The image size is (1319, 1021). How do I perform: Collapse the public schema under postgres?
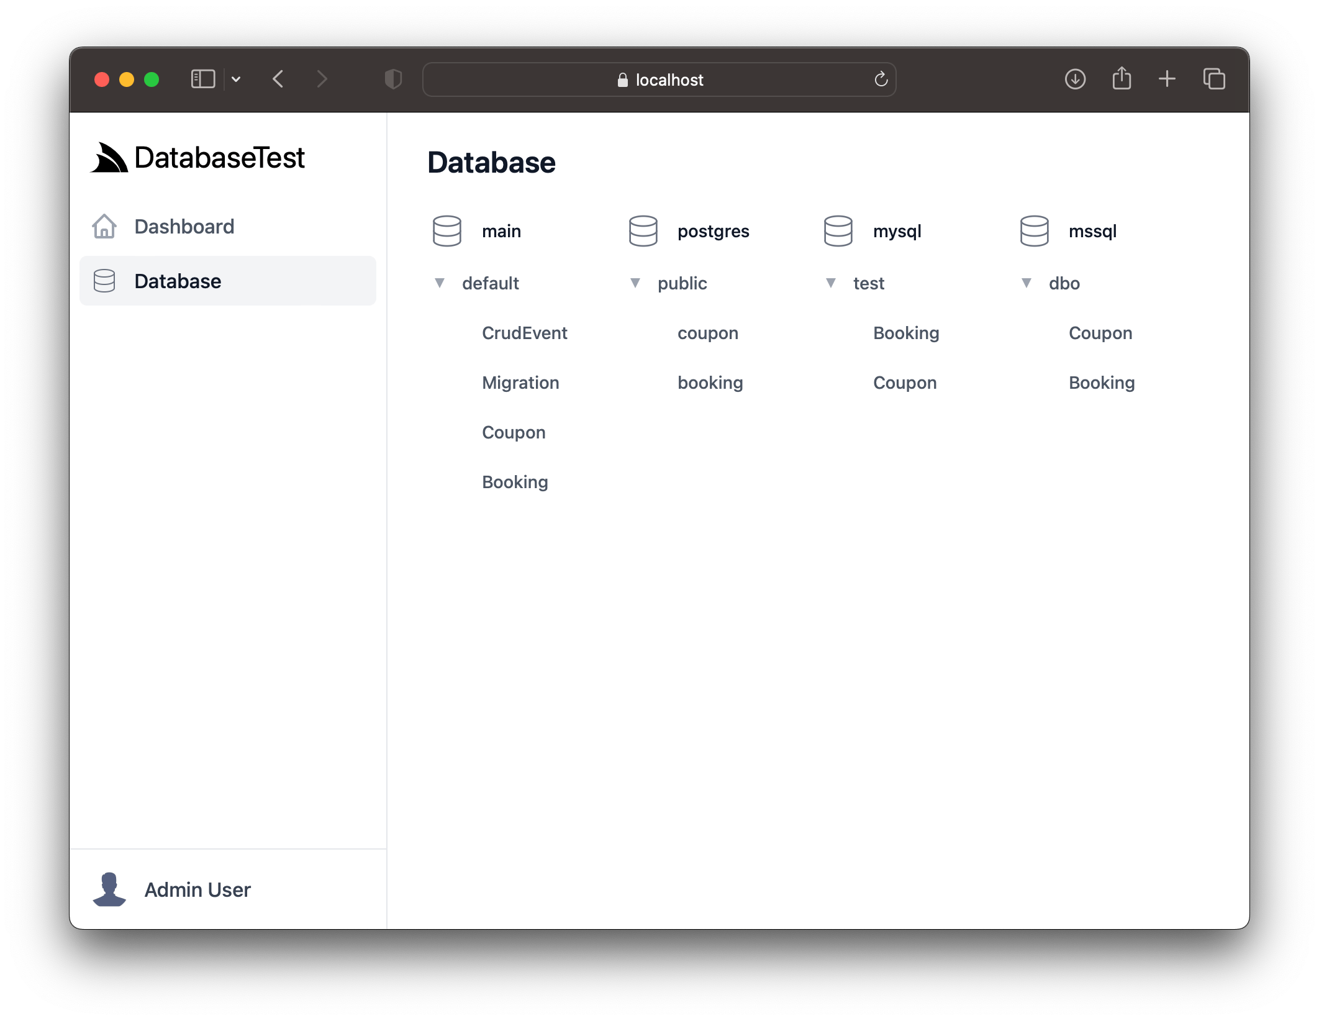coord(635,283)
